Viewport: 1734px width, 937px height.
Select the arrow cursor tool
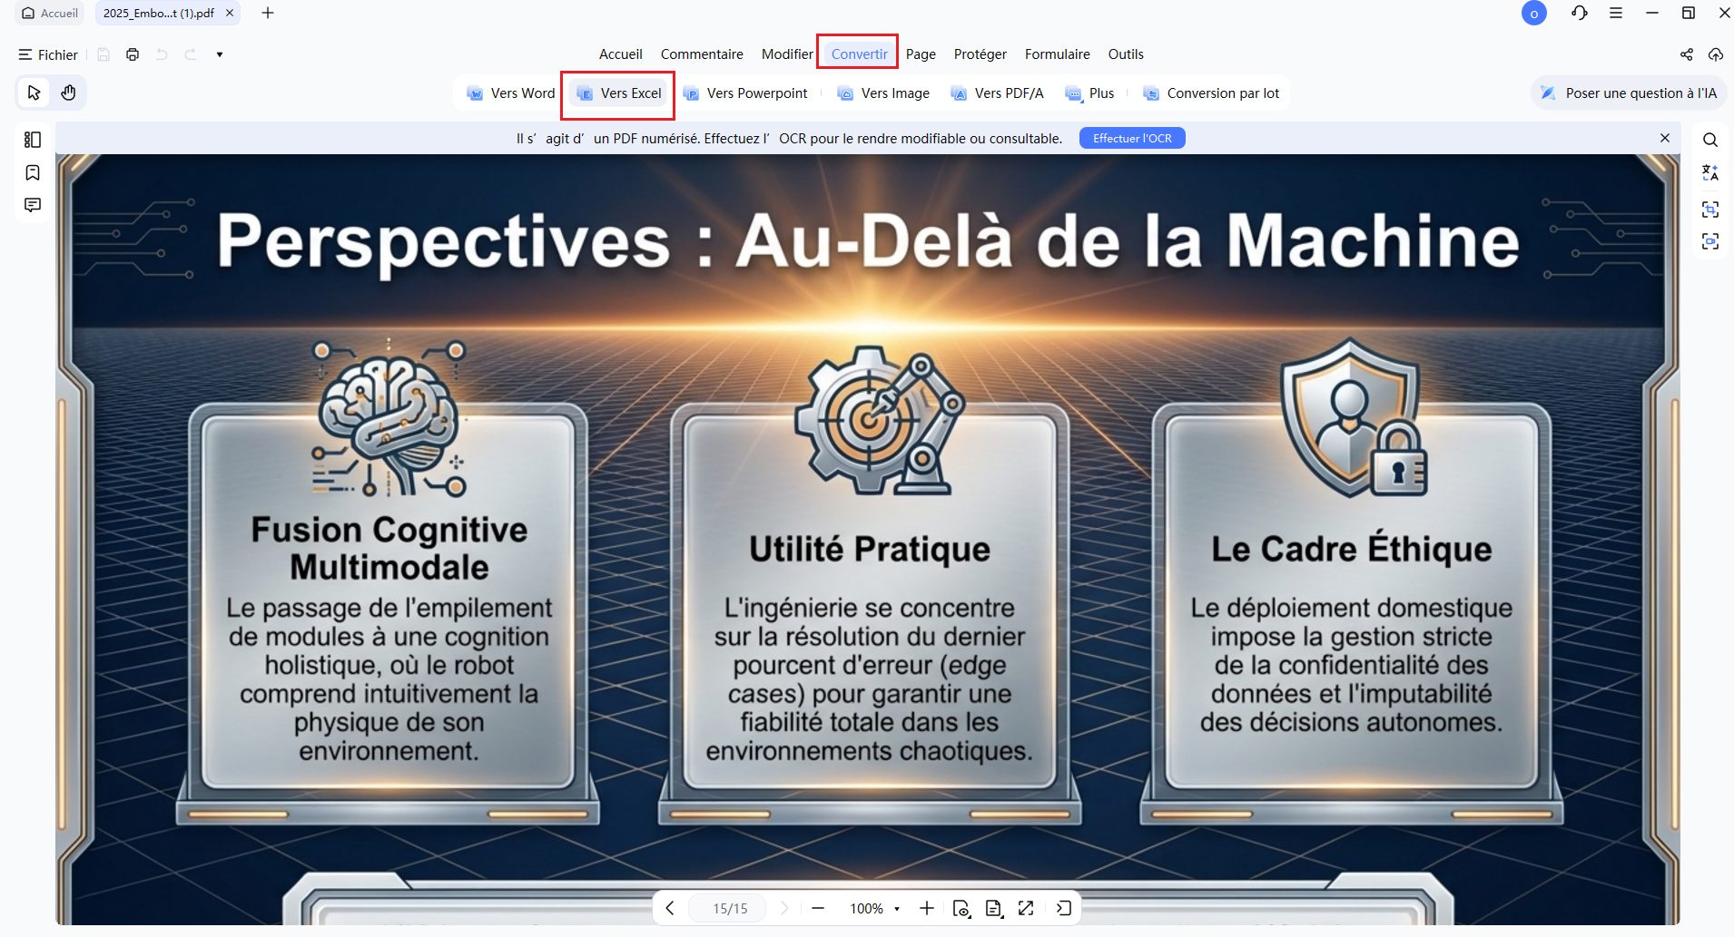(34, 93)
